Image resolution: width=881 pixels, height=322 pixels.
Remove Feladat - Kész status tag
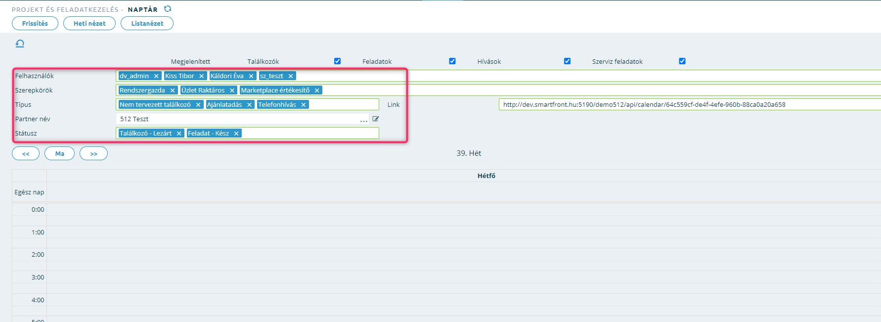click(236, 134)
